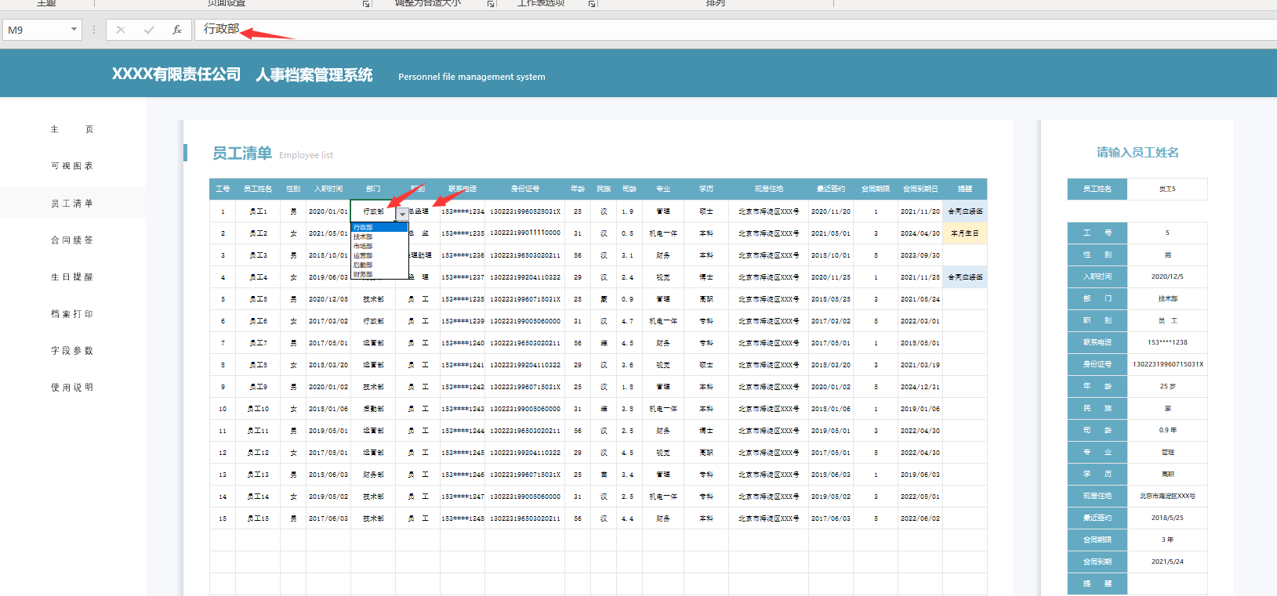The image size is (1277, 596).
Task: Select the 员工1 name cell
Action: click(258, 211)
